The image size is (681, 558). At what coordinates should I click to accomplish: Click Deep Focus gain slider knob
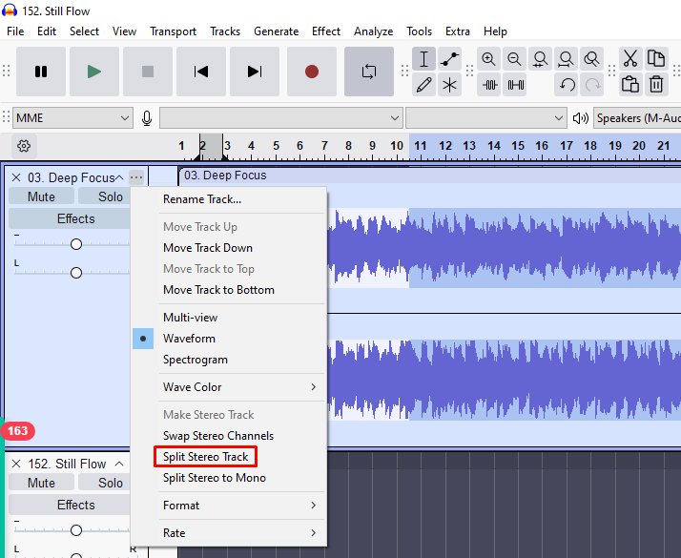76,244
